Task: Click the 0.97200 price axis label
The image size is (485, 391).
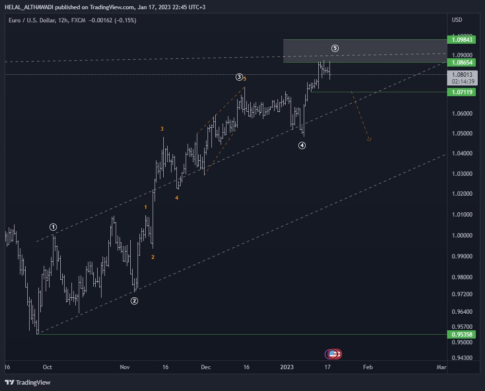Action: click(x=462, y=294)
